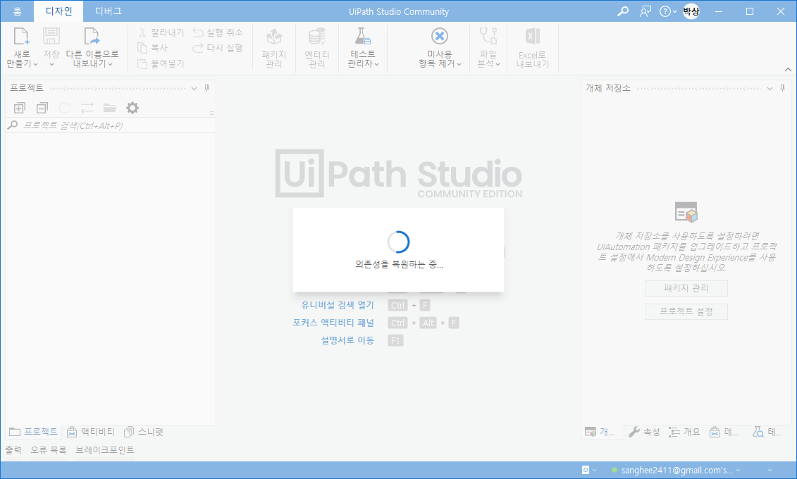Expand Remove Unused dropdown arrow
The image size is (797, 479).
point(459,65)
